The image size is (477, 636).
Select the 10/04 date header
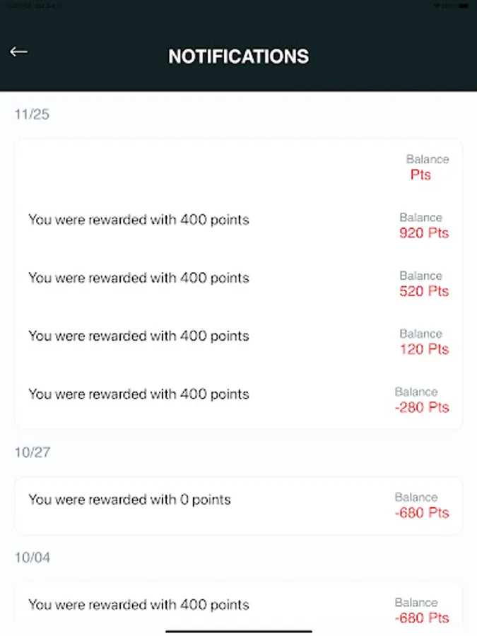coord(33,558)
